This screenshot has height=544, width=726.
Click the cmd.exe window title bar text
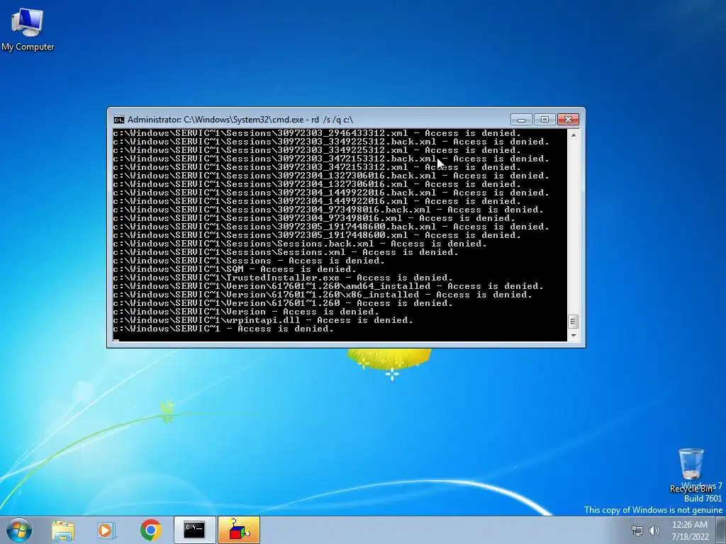pyautogui.click(x=240, y=119)
